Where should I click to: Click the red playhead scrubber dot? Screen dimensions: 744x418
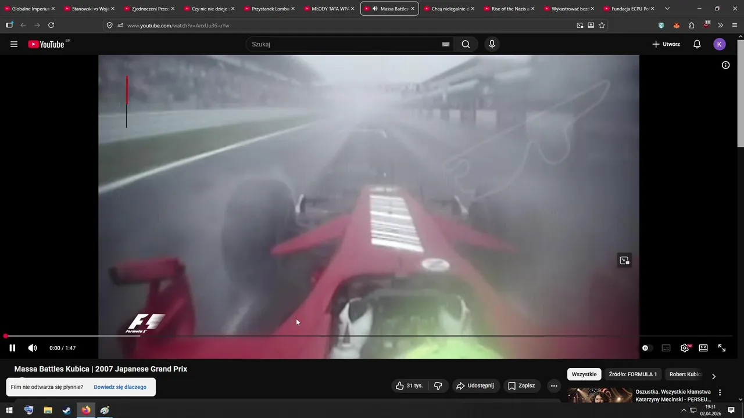pos(6,336)
